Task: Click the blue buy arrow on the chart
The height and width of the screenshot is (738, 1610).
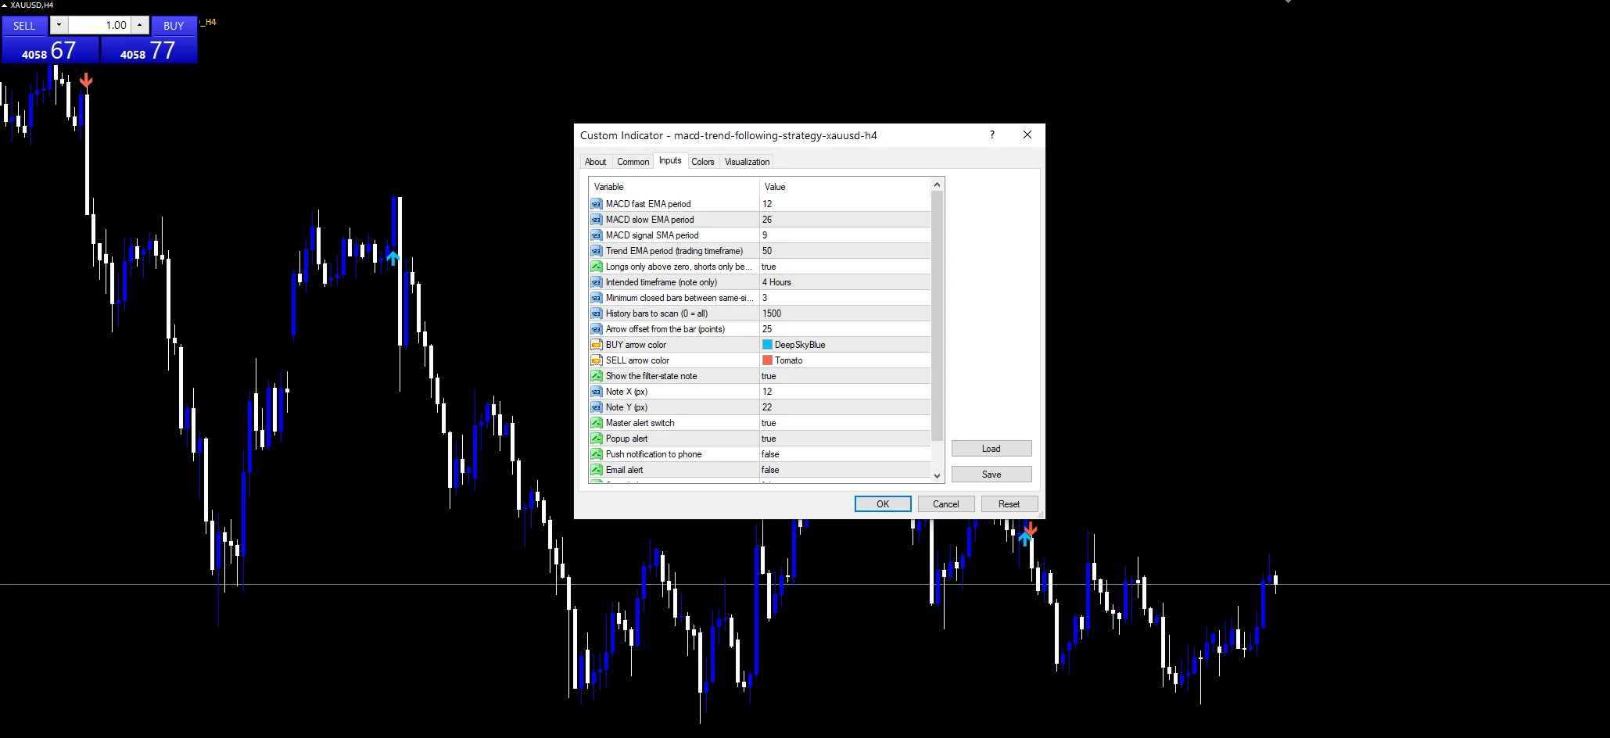Action: coord(393,257)
